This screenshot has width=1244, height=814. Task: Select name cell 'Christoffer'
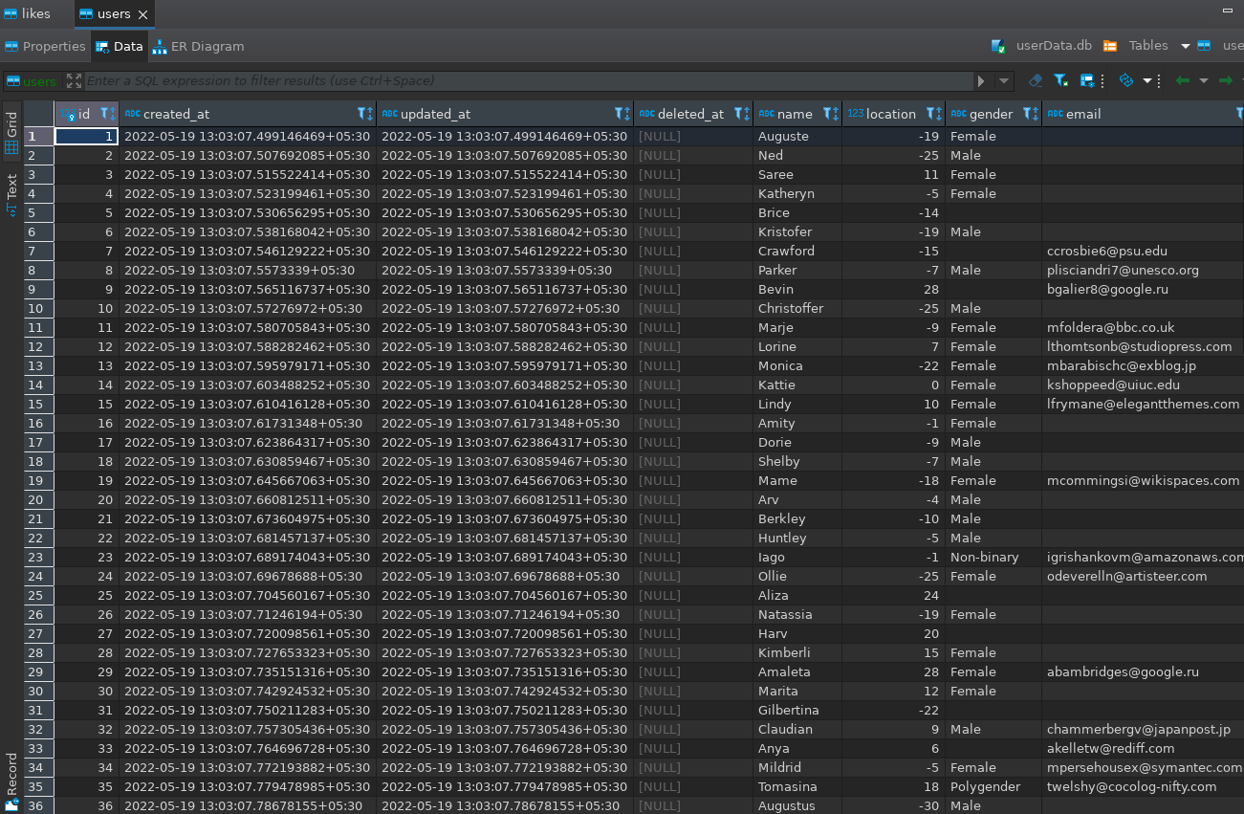(x=797, y=308)
